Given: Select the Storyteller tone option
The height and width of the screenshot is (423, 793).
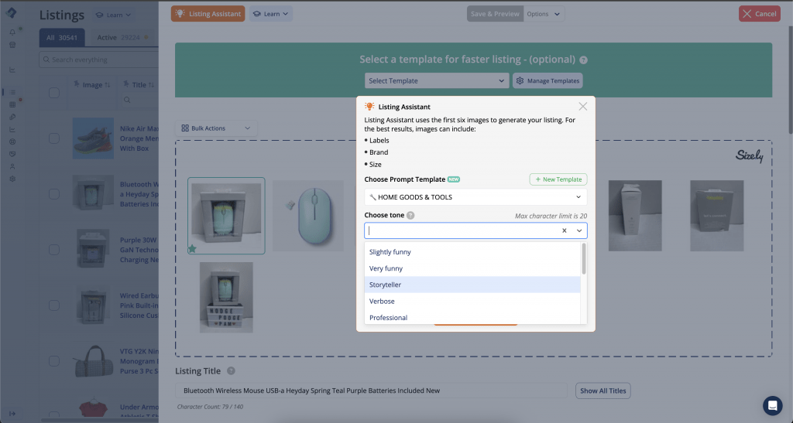Looking at the screenshot, I should [x=472, y=285].
